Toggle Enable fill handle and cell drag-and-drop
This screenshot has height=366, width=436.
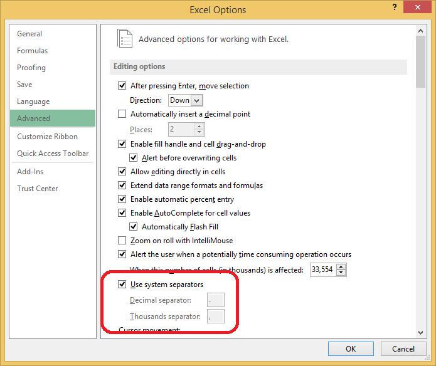(122, 144)
